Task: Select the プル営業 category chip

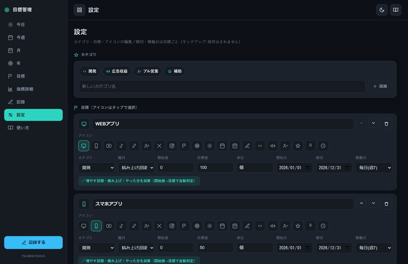Action: click(x=147, y=71)
